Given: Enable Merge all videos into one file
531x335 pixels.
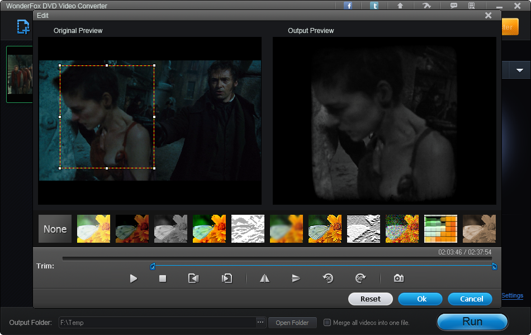Looking at the screenshot, I should (x=327, y=323).
